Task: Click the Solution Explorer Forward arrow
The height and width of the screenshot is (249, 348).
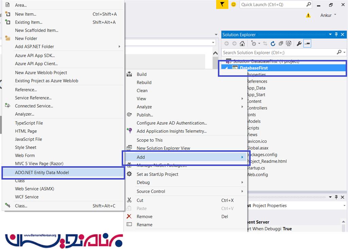Action: click(x=234, y=44)
